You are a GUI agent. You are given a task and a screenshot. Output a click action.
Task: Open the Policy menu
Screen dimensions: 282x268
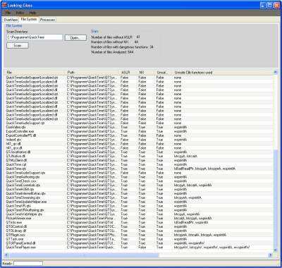[x=20, y=13]
